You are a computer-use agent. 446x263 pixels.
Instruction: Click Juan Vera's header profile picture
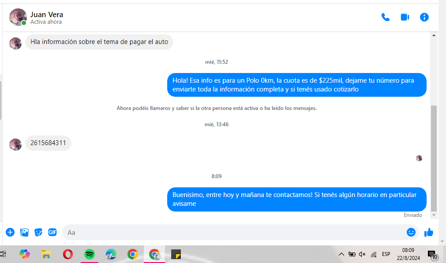(18, 17)
